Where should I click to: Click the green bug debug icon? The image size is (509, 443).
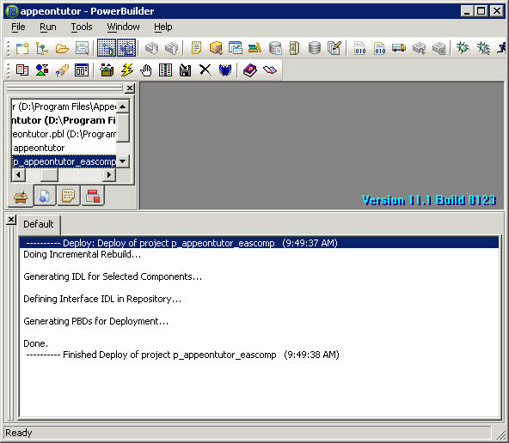(x=463, y=48)
